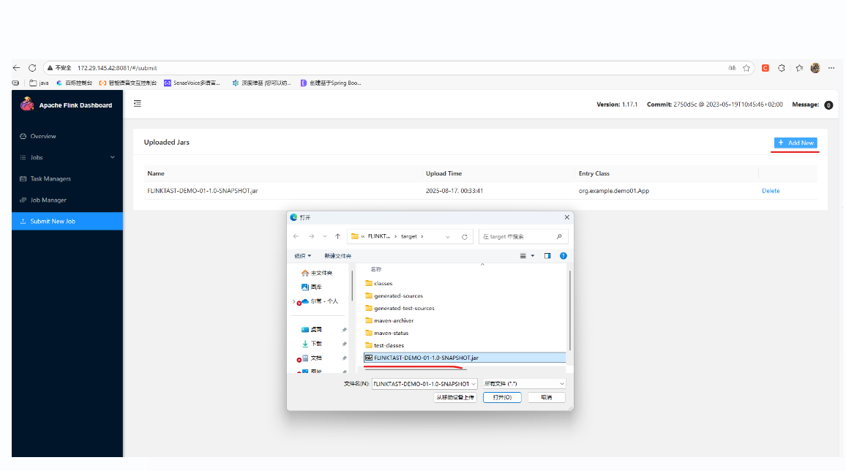
Task: Go up one folder level in dialog
Action: click(x=338, y=236)
